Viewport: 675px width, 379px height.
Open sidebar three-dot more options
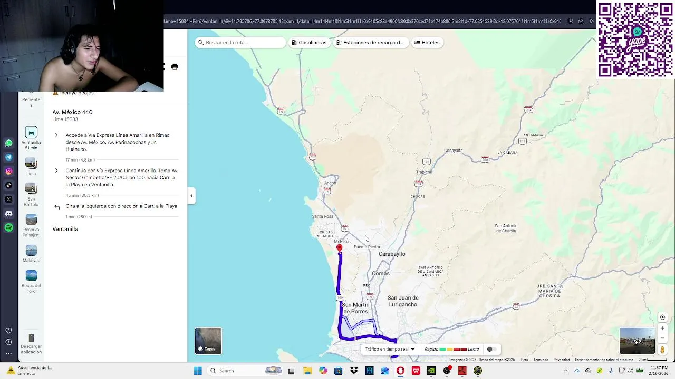tap(8, 353)
